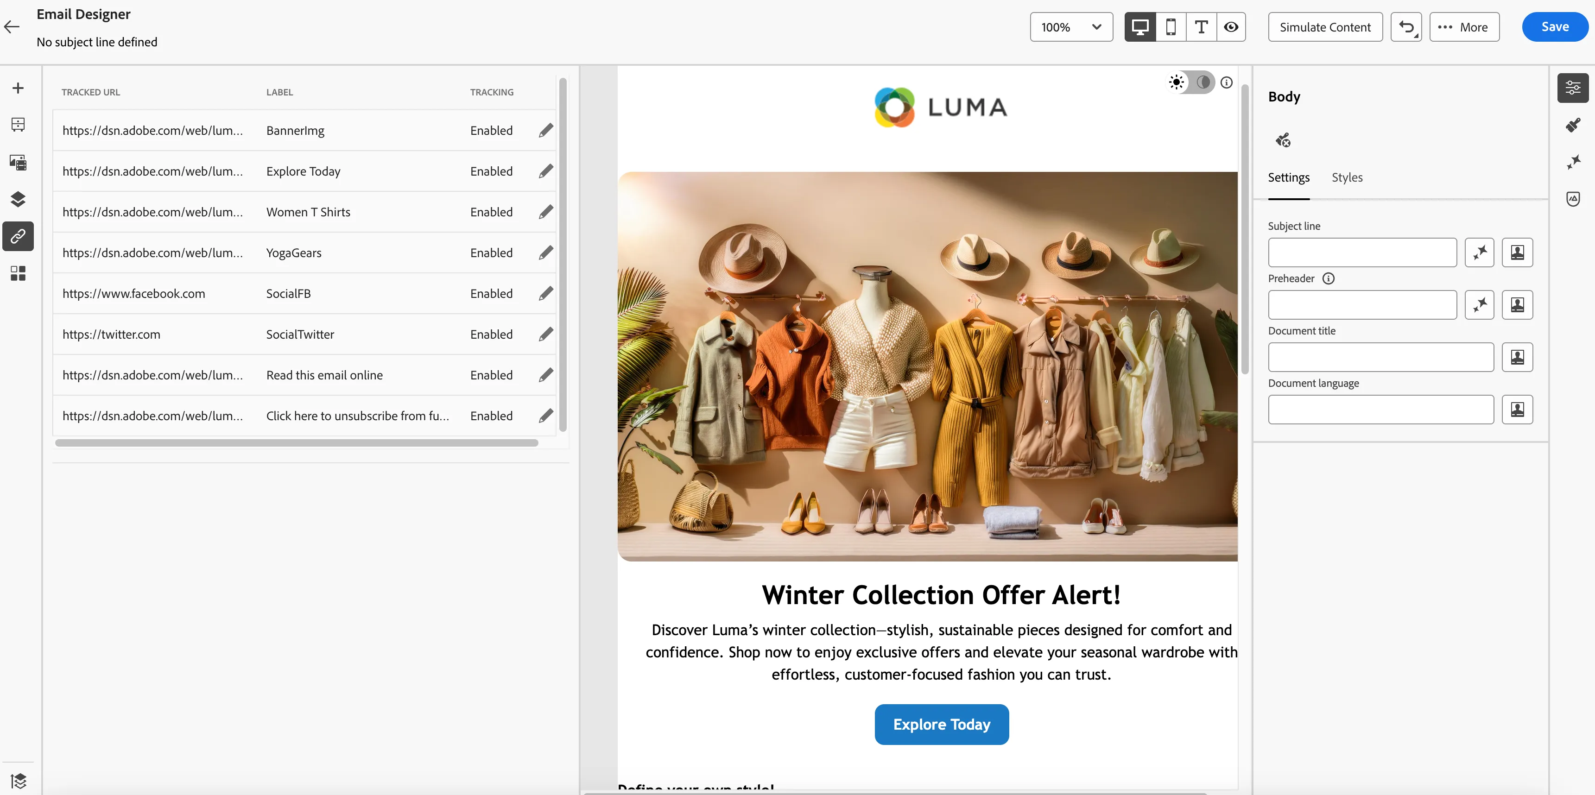Screen dimensions: 1595x795
Task: Click the Subject line input field
Action: [x=1362, y=252]
